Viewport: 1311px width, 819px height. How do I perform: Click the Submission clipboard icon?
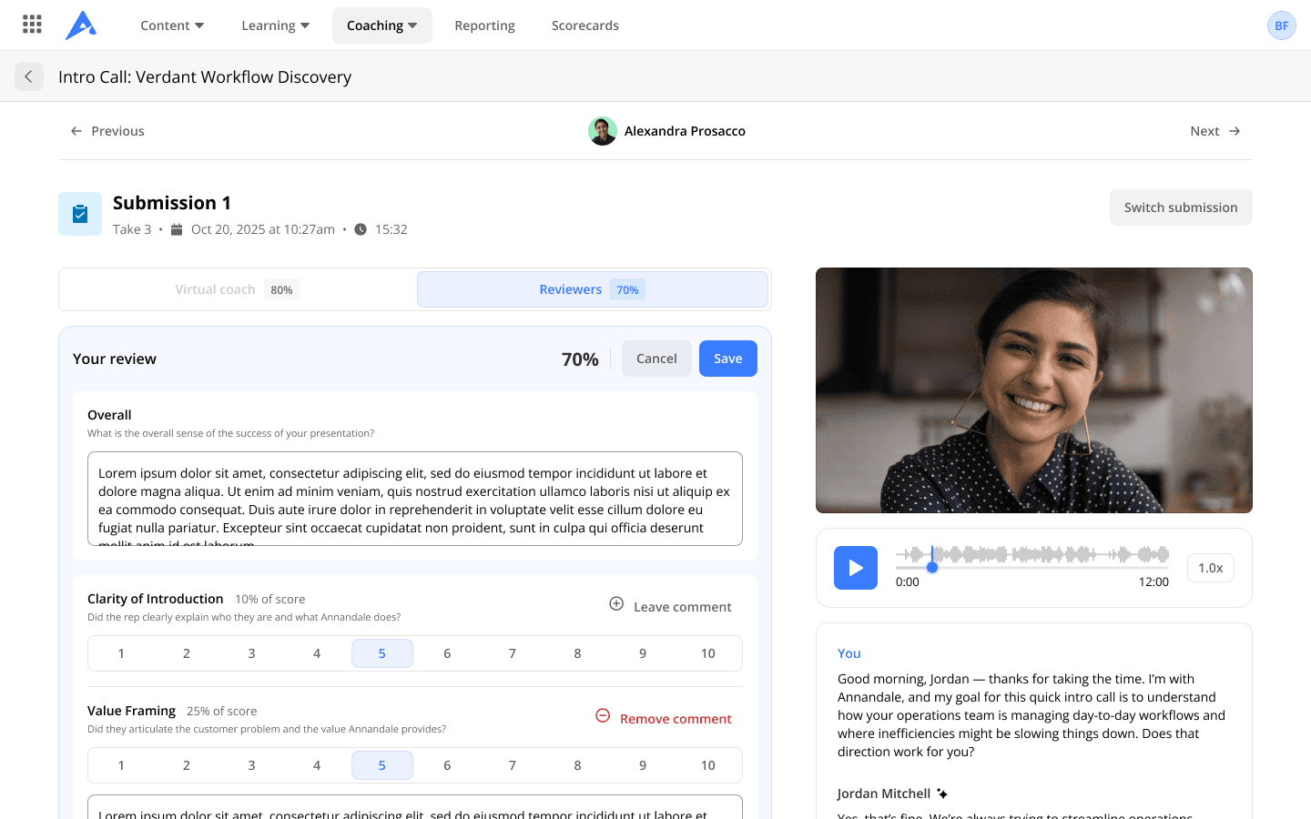[x=80, y=214]
